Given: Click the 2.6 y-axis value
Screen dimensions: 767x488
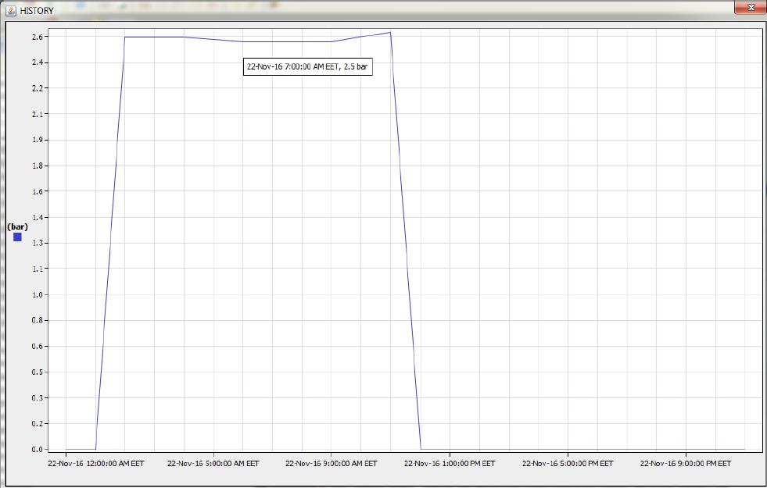Looking at the screenshot, I should coord(38,37).
